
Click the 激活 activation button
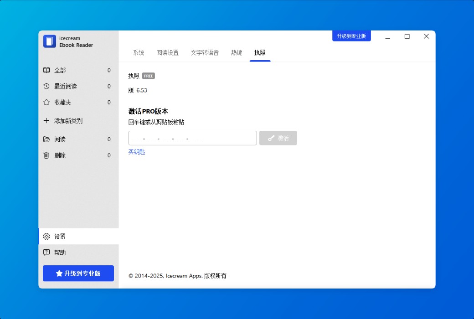278,138
